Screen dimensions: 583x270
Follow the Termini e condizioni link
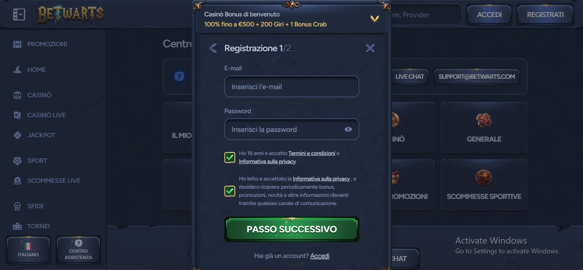312,153
